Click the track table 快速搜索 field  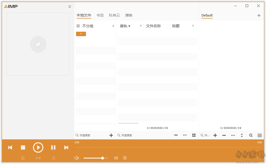point(144,135)
